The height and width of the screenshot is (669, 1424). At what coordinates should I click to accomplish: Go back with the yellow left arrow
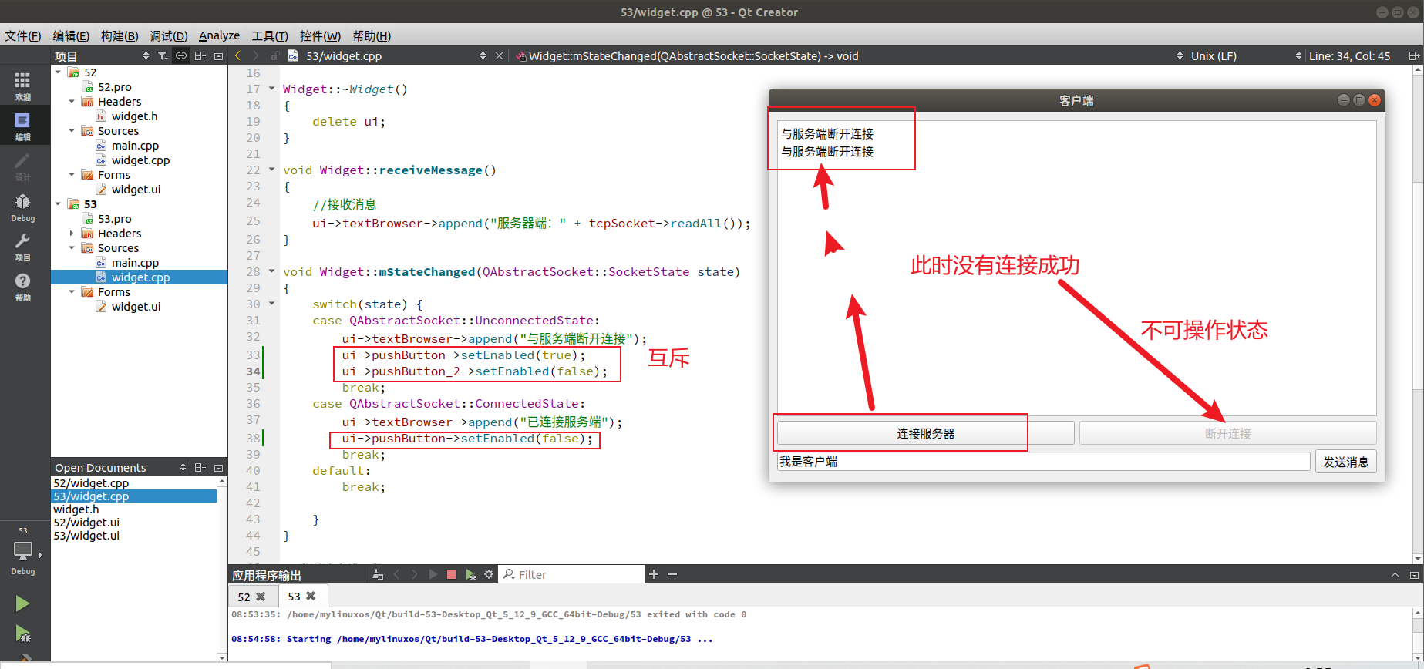pos(237,55)
